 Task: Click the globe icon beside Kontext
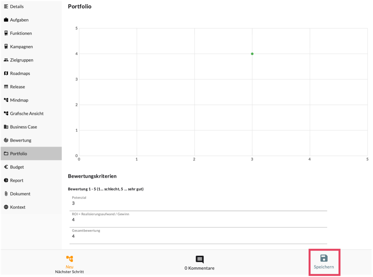tap(6, 207)
